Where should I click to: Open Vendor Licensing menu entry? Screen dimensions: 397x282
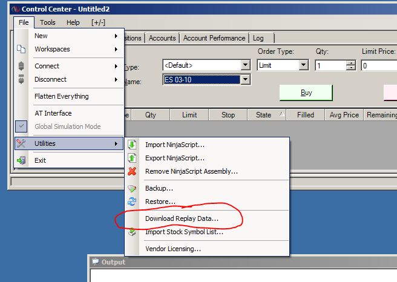207,249
